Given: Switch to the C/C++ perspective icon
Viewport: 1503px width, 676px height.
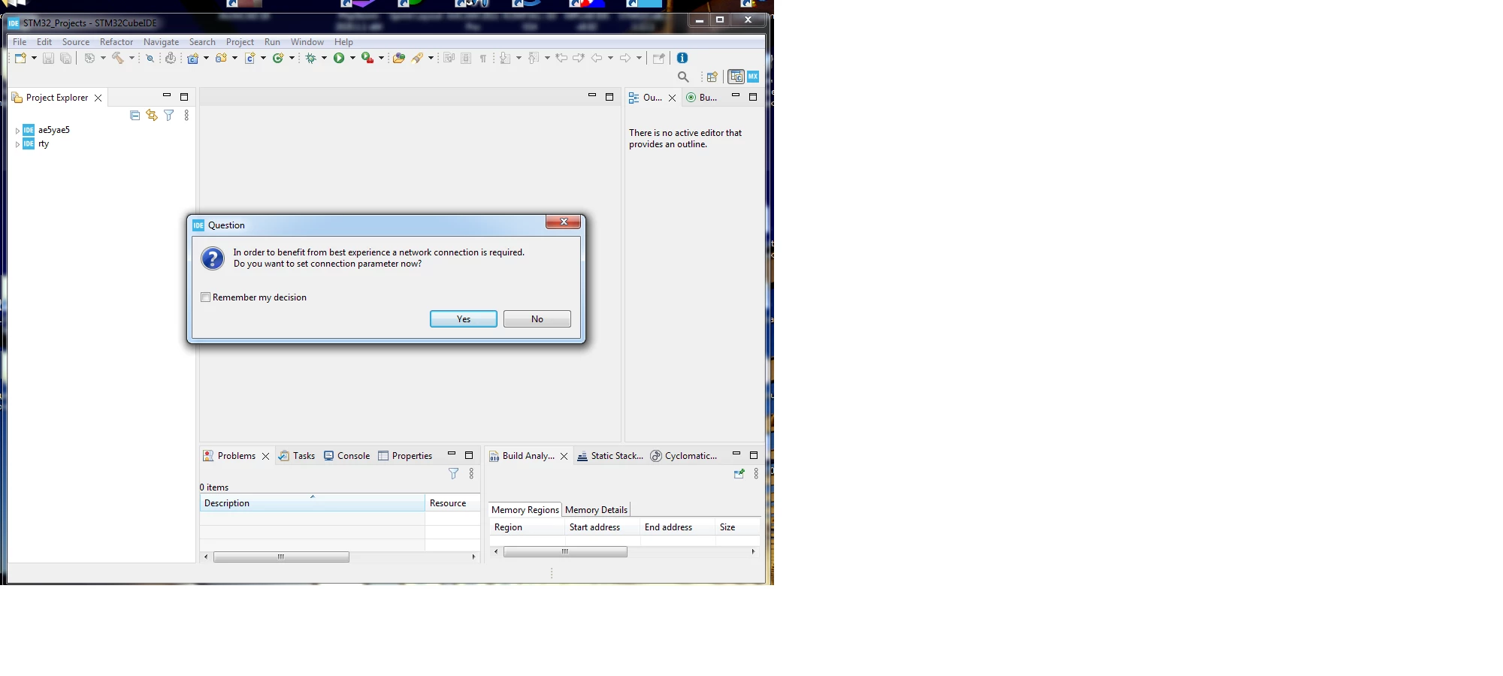Looking at the screenshot, I should point(736,77).
